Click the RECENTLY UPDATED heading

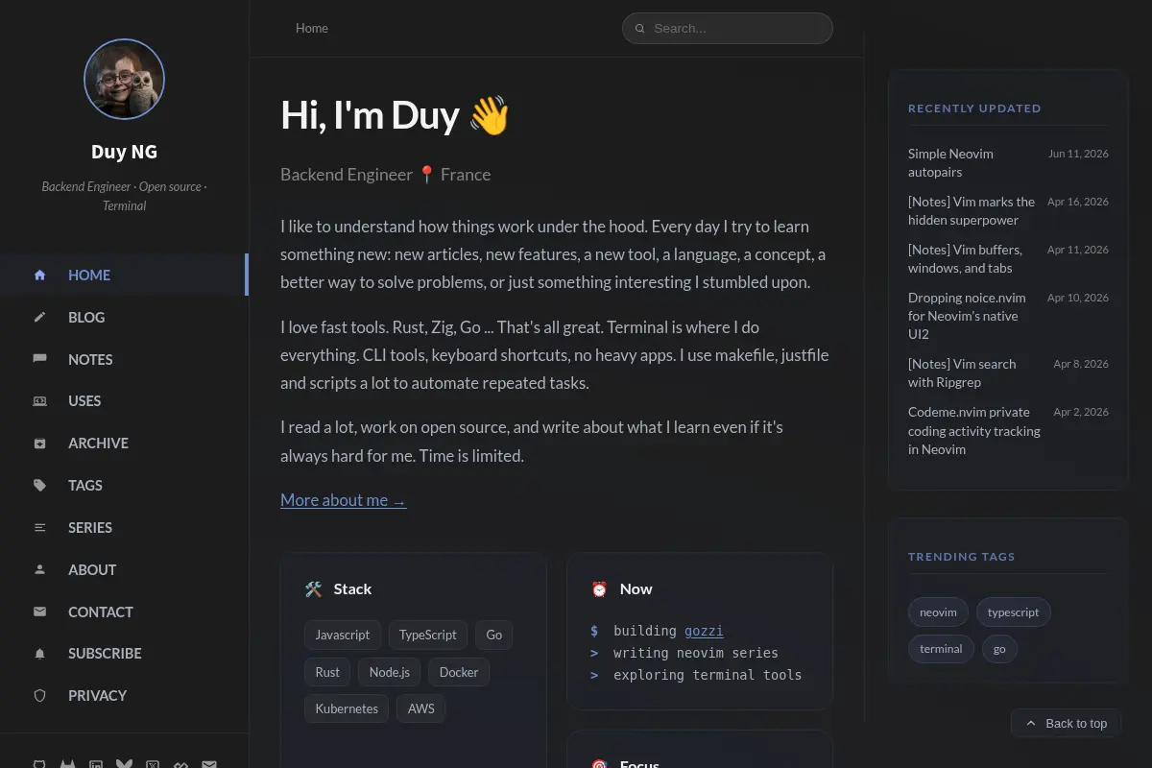pos(974,108)
